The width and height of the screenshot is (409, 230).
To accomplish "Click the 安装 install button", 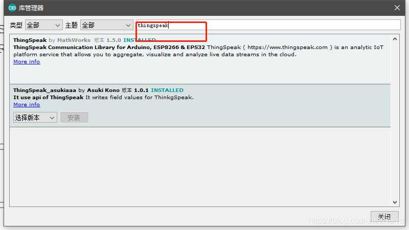I will pyautogui.click(x=74, y=118).
